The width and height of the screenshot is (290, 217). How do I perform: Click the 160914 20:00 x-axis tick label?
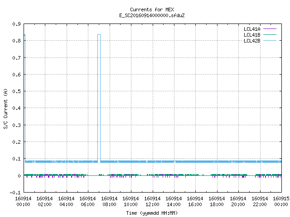(x=238, y=202)
